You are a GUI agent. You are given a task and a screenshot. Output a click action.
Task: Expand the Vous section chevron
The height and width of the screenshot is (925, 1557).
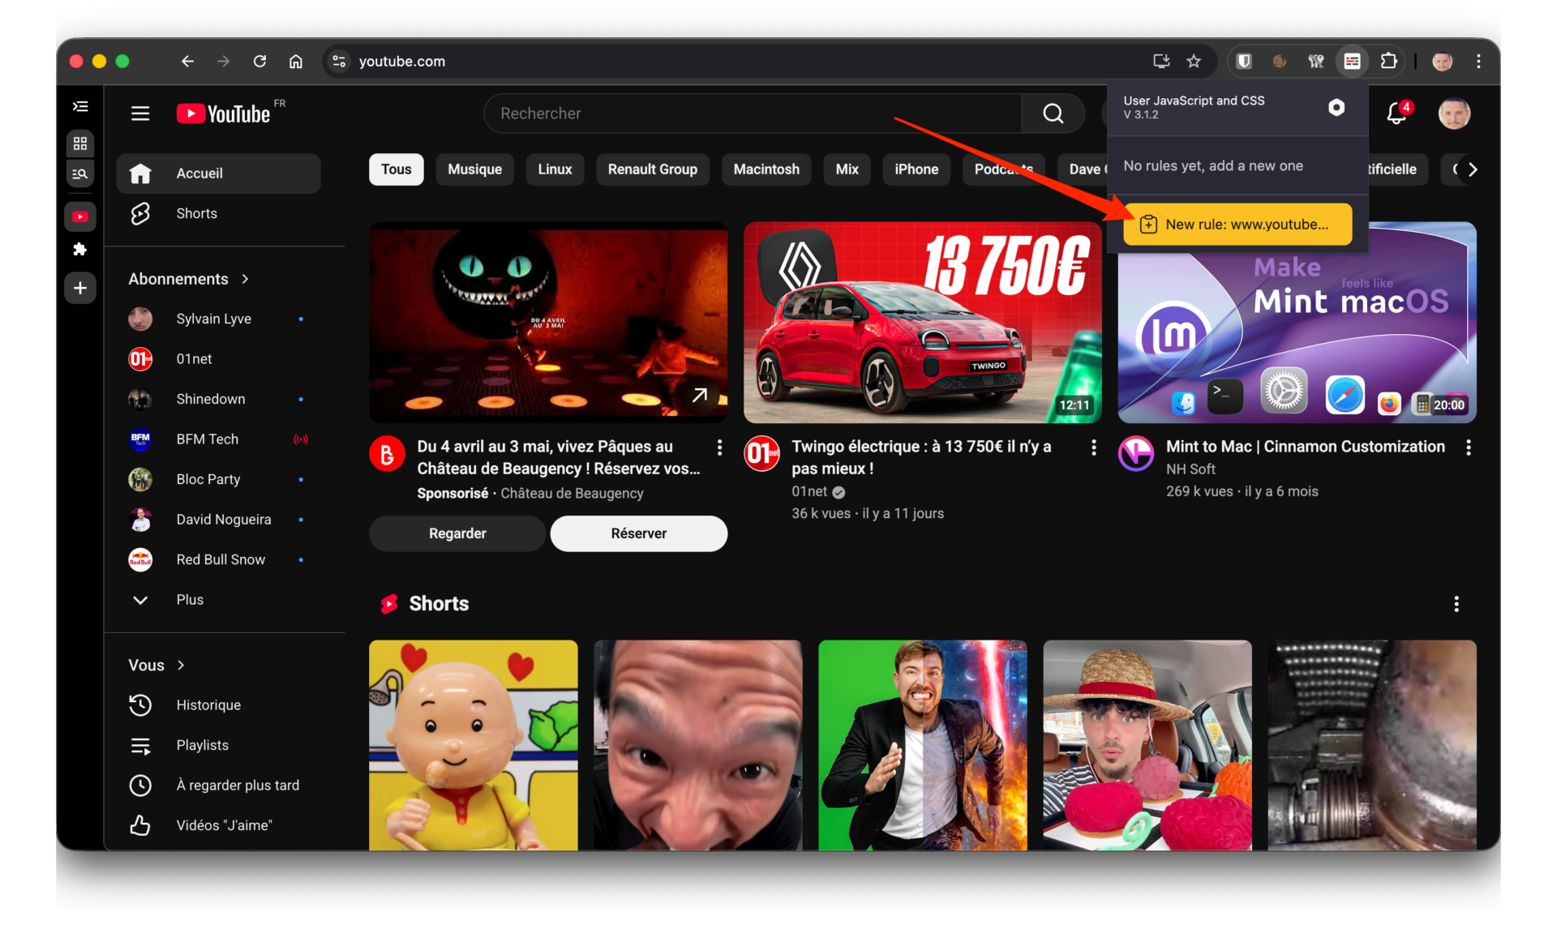pos(181,665)
